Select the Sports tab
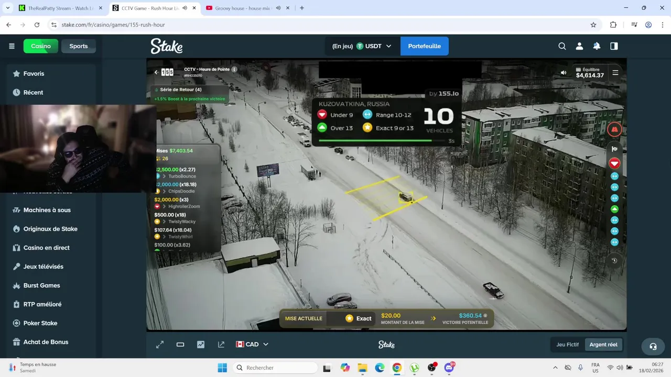Screen dimensions: 671x377 click(x=79, y=46)
